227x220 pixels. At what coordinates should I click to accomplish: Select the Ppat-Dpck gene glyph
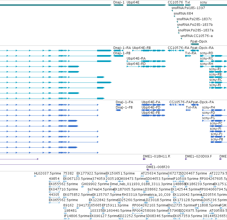[194, 44]
